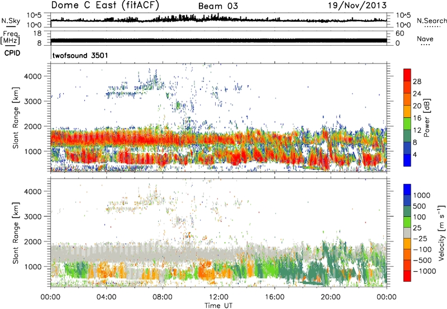Select the 'twofsound 3501' CPID text
This screenshot has width=447, height=309.
click(x=80, y=55)
